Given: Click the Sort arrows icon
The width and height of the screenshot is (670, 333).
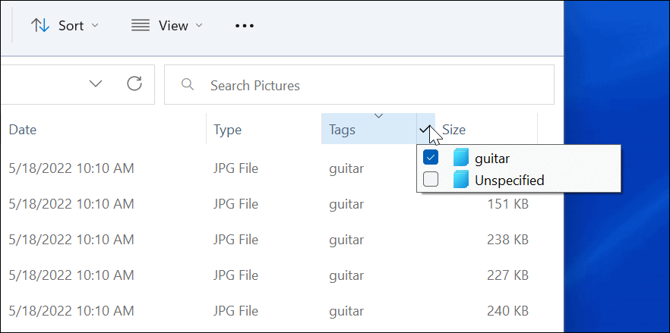Looking at the screenshot, I should tap(40, 26).
